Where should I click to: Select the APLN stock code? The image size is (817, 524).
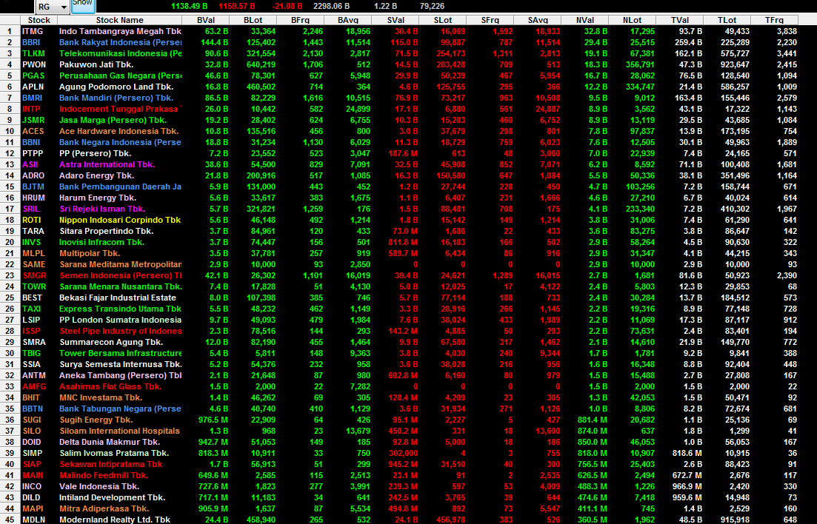[x=33, y=87]
